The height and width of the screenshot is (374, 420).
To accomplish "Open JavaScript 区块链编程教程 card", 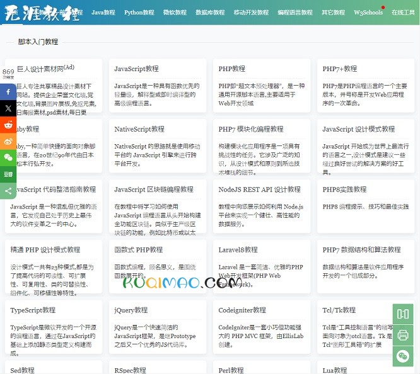I will pyautogui.click(x=158, y=207).
